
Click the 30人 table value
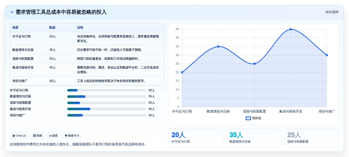coord(53,81)
